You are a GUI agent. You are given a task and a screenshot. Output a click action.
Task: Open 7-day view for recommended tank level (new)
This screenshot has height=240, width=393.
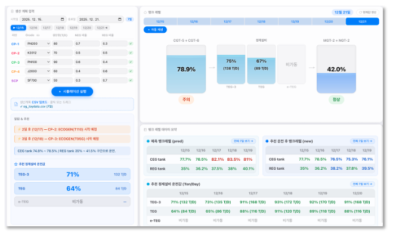tap(363, 141)
